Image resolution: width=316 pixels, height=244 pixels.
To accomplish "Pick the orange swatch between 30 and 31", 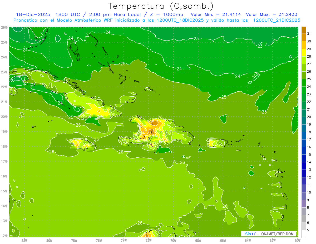I will (304, 37).
